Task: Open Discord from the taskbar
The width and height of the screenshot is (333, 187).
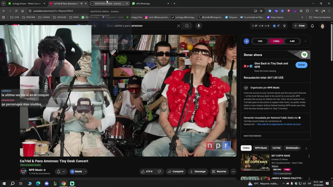Action: (47, 184)
